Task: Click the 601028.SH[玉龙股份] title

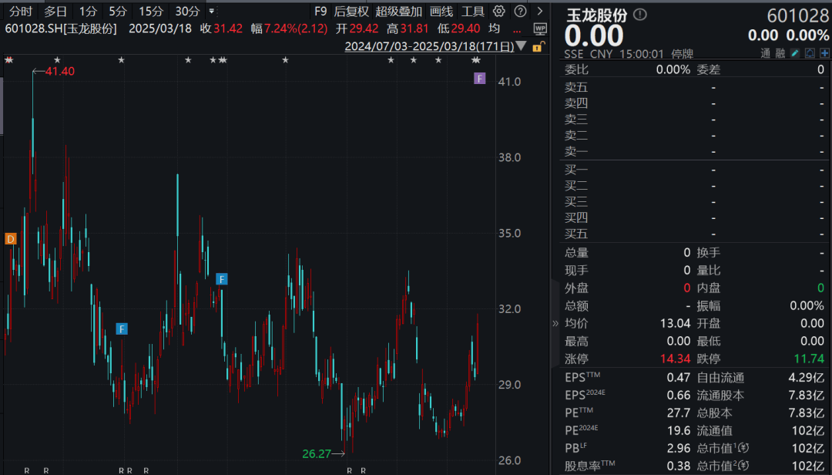Action: pos(61,29)
